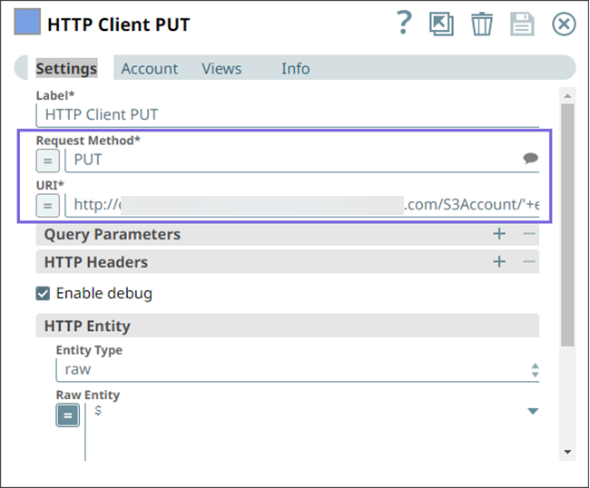This screenshot has height=488, width=590.
Task: Expand the Raw Entity dropdown arrow
Action: 532,412
